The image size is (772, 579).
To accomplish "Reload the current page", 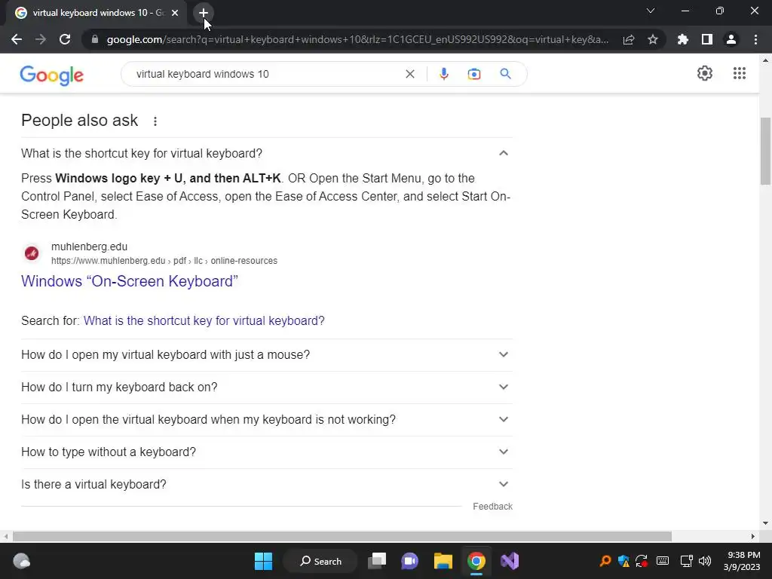I will (x=65, y=39).
